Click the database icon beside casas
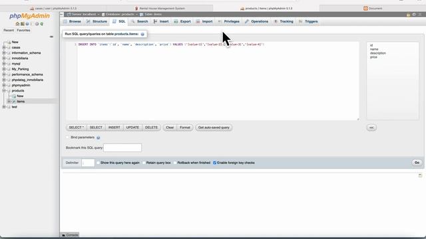Screen dimensions: 426x239 (x=9, y=47)
